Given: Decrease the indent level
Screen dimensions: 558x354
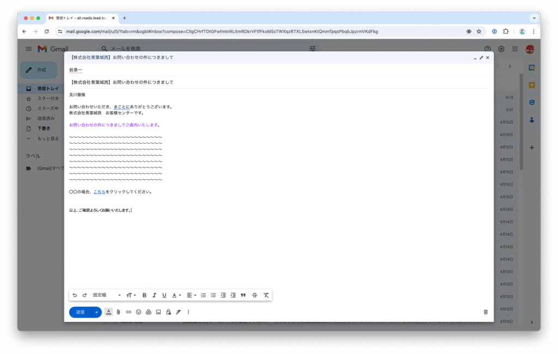Looking at the screenshot, I should tap(223, 295).
